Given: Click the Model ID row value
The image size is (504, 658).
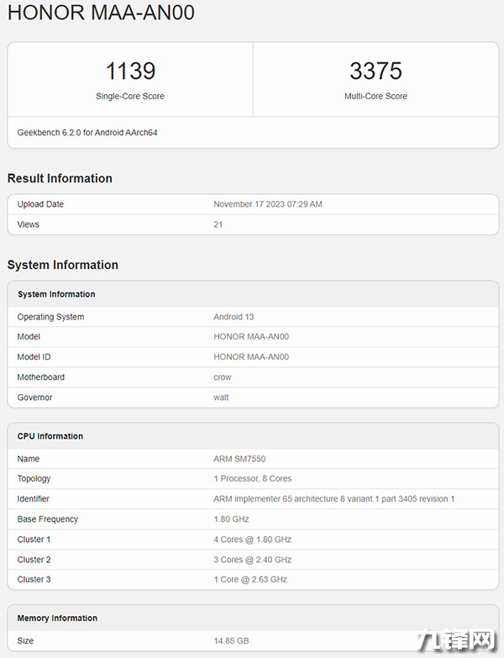Looking at the screenshot, I should (251, 357).
